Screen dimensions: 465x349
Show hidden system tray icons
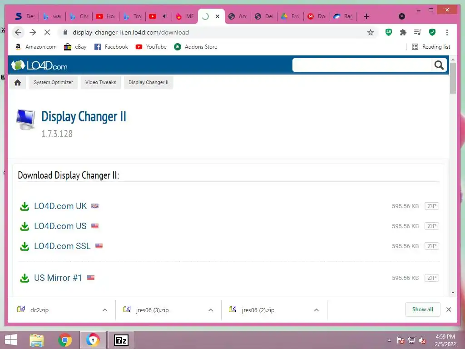pos(389,340)
